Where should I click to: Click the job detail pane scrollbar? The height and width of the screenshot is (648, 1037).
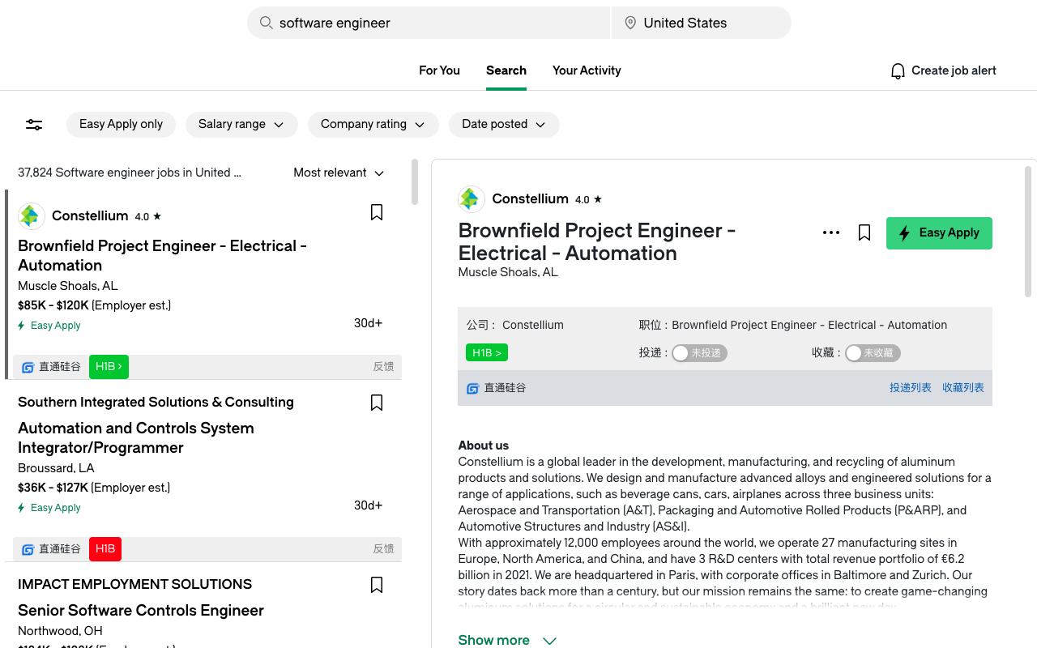1029,231
